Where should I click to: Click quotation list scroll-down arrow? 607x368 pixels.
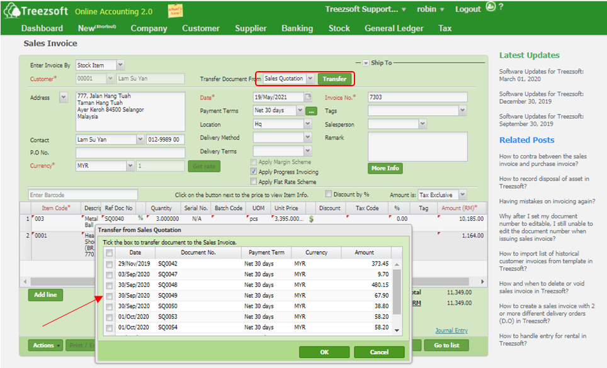(x=397, y=330)
